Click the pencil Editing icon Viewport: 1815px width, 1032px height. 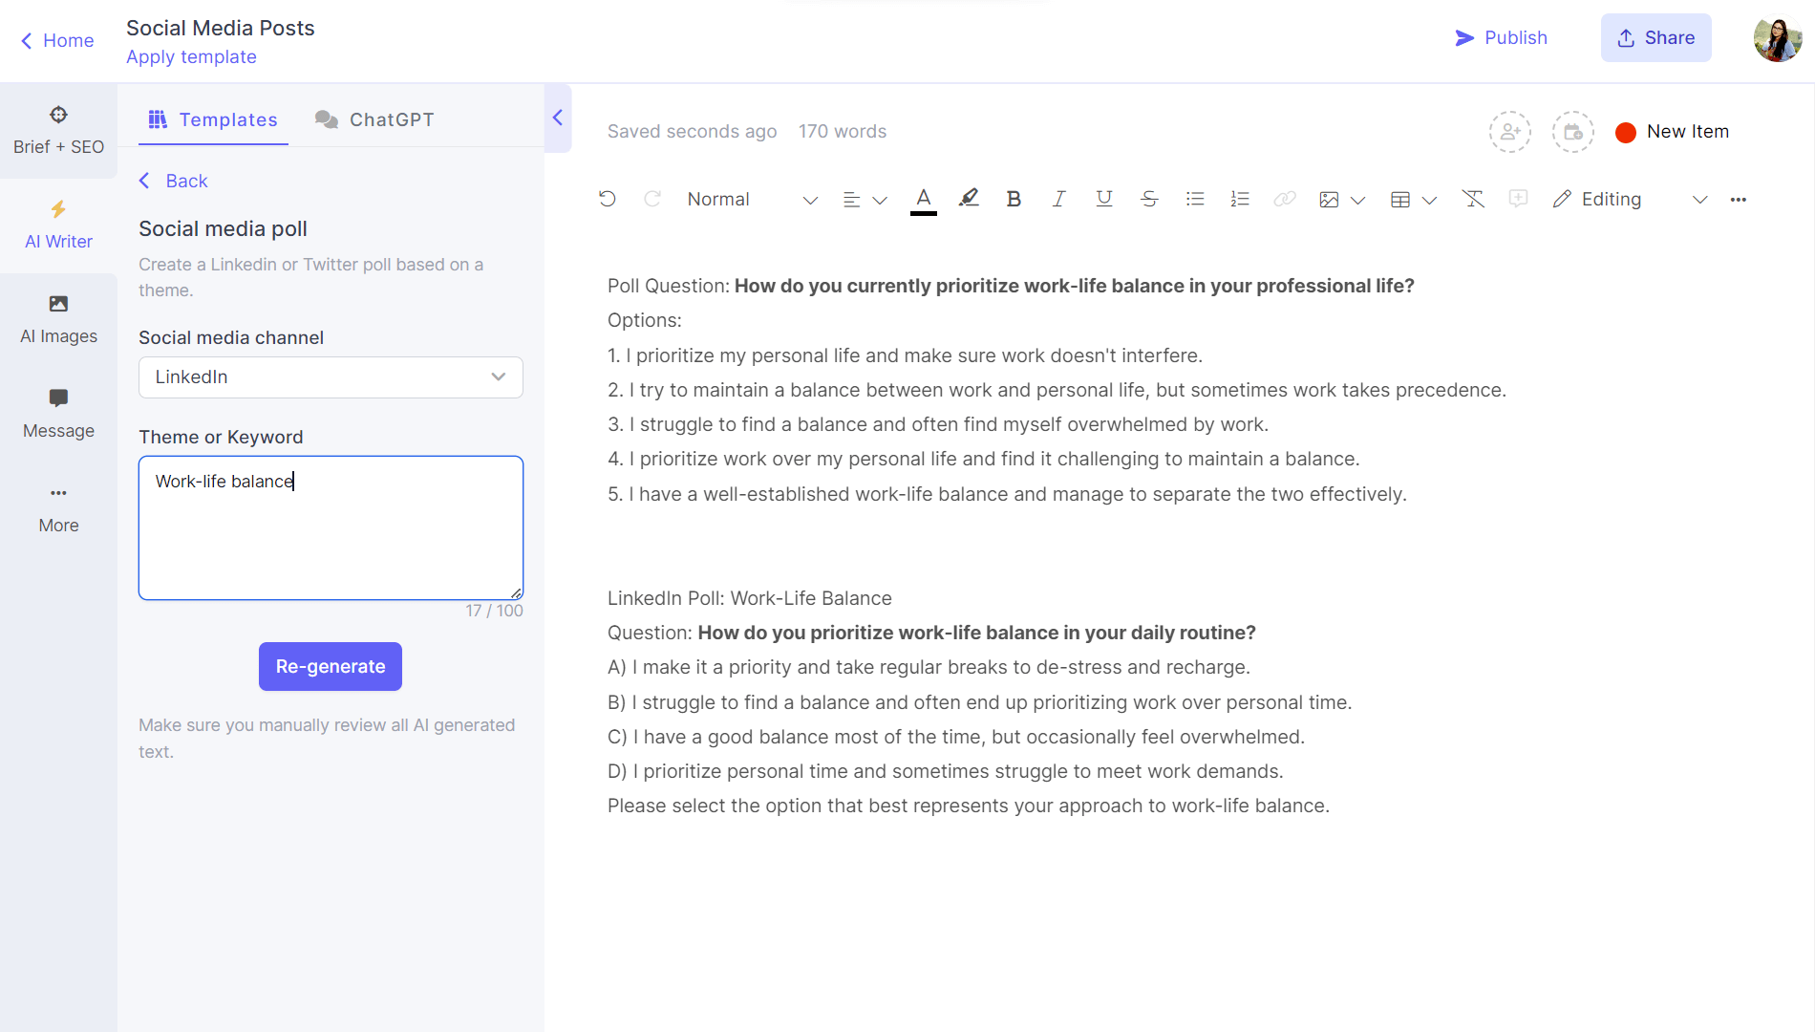pyautogui.click(x=1562, y=199)
